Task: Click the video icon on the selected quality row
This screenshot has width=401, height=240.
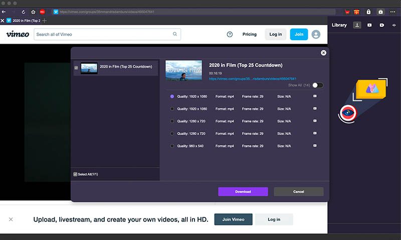Action: coord(315,96)
